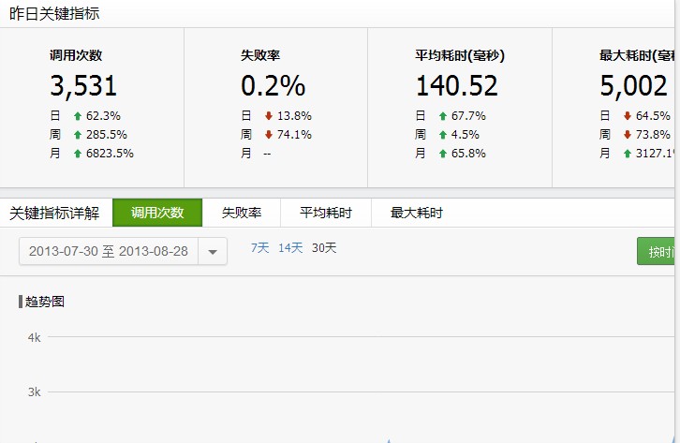Image resolution: width=680 pixels, height=443 pixels.
Task: Click the 关键指标详解 section label
Action: (x=54, y=213)
